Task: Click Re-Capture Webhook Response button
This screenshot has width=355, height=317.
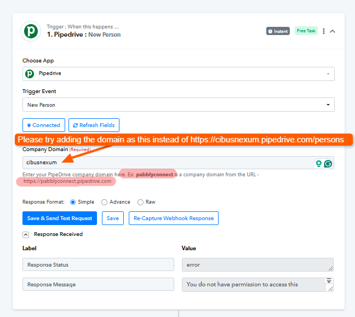Action: pos(174,218)
